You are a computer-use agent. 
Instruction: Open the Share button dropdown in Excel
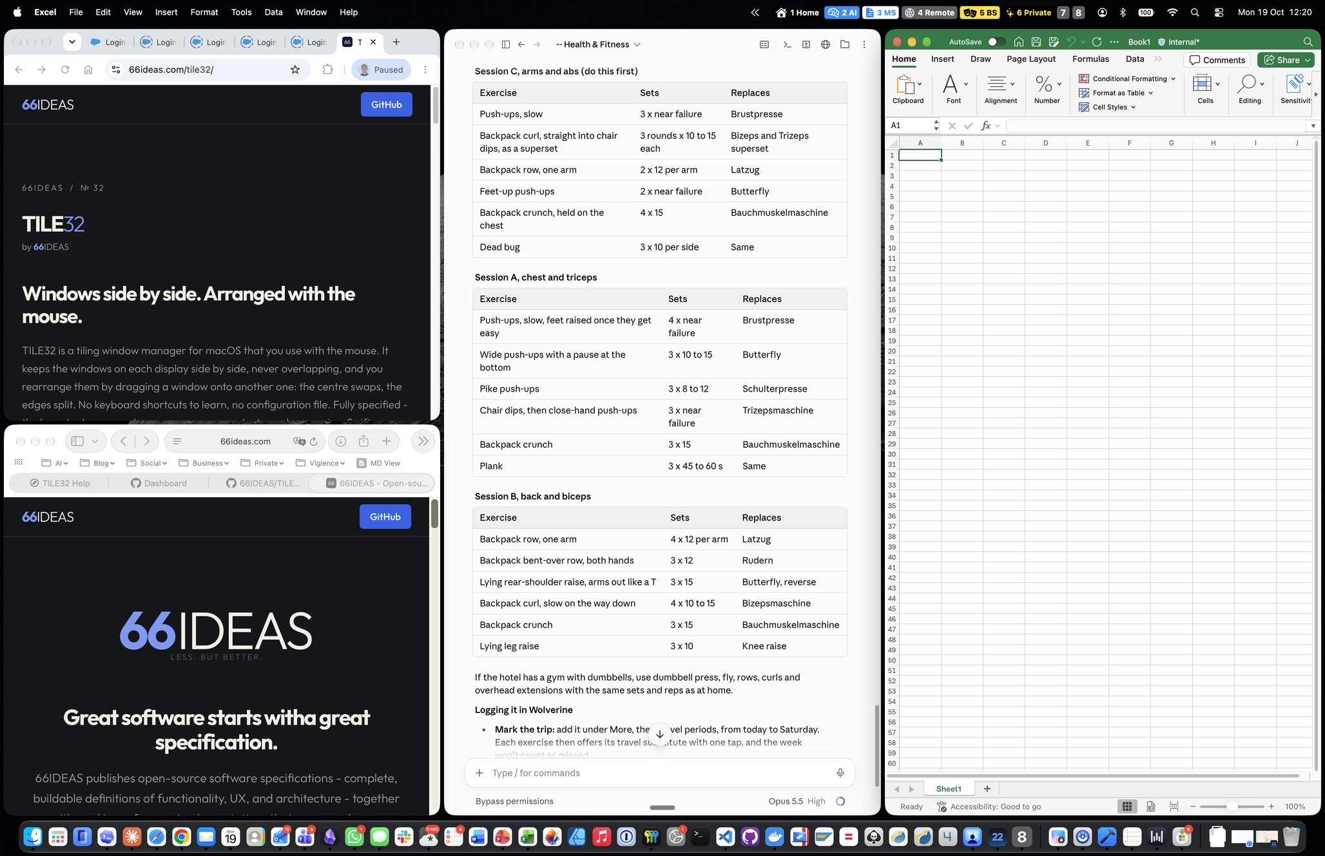[1308, 60]
